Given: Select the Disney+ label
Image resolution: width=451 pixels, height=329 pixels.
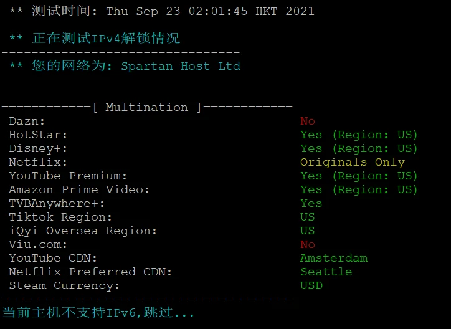Looking at the screenshot, I should pyautogui.click(x=38, y=149).
